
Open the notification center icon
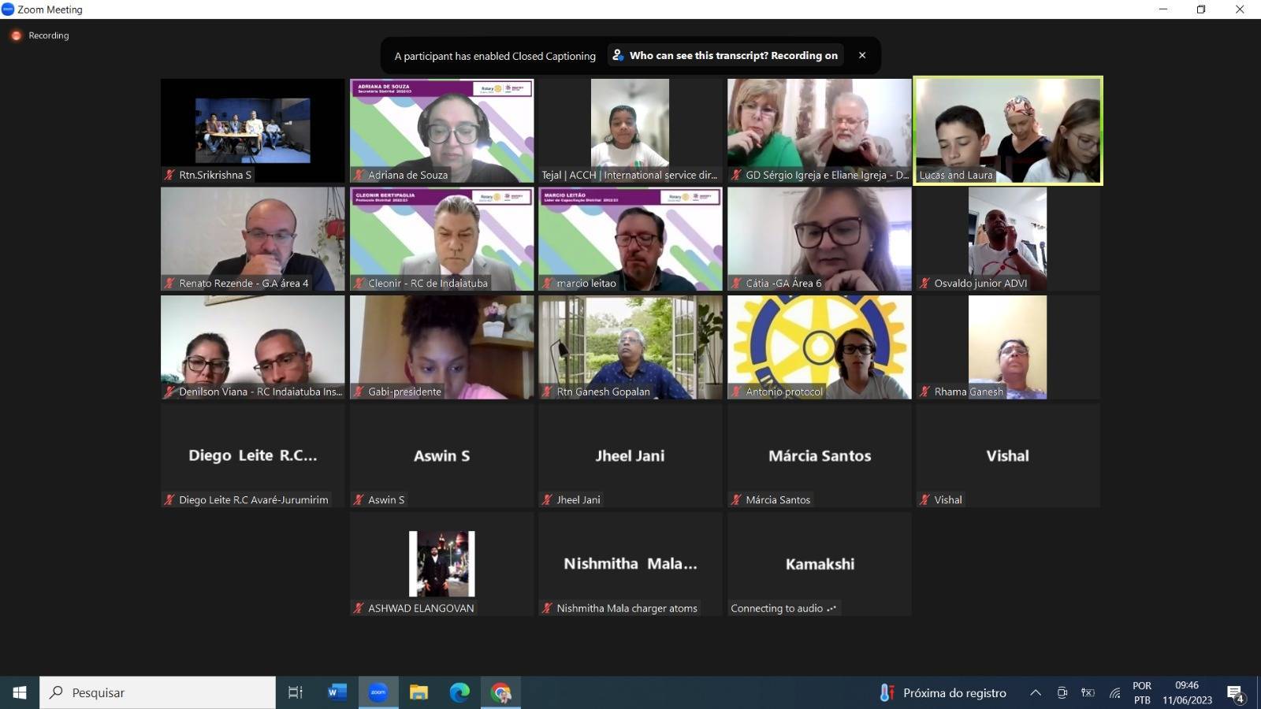[x=1235, y=693]
